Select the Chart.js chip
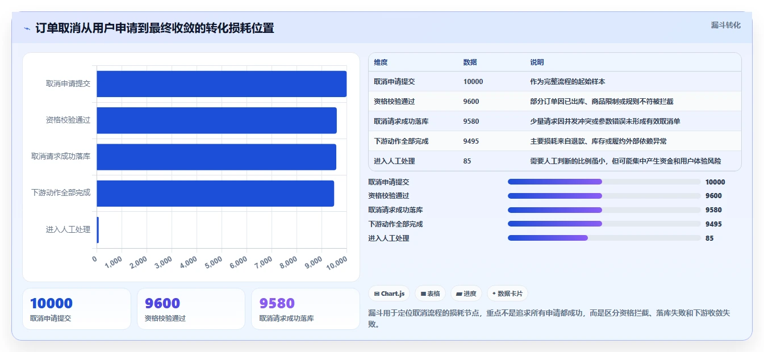 (x=389, y=294)
